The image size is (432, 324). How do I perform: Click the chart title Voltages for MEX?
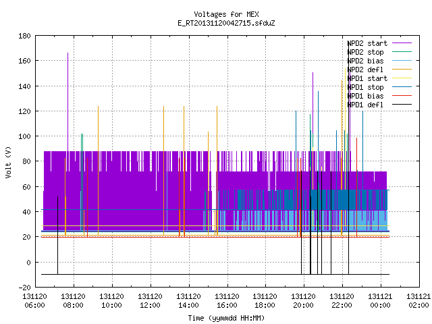(226, 14)
